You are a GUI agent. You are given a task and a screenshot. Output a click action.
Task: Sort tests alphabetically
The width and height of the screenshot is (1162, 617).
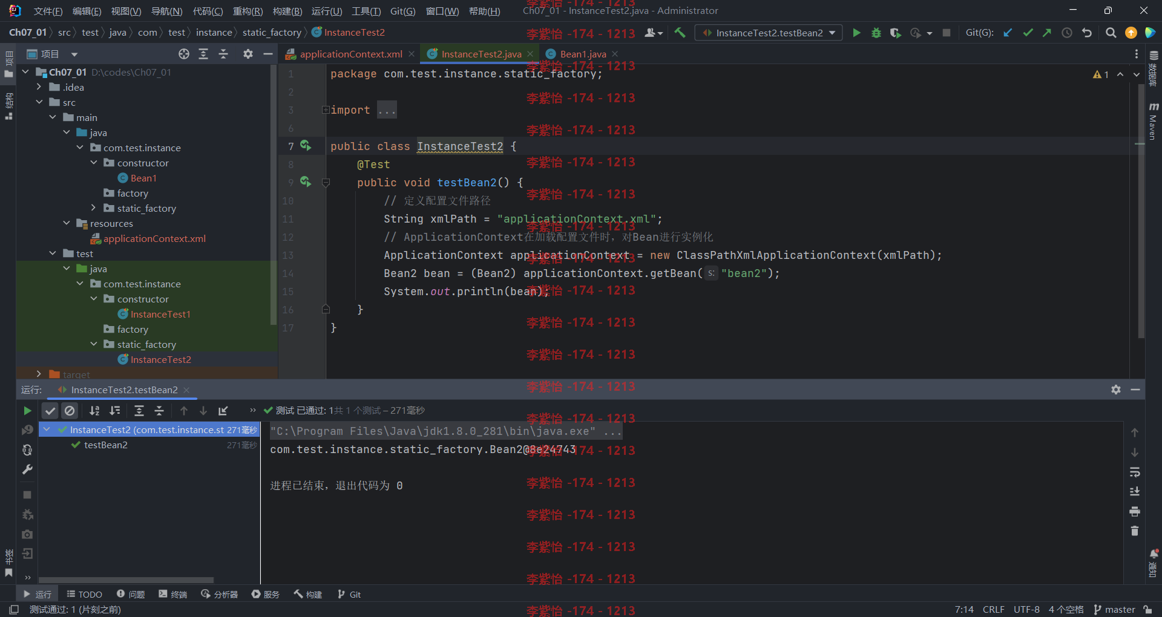click(x=94, y=411)
